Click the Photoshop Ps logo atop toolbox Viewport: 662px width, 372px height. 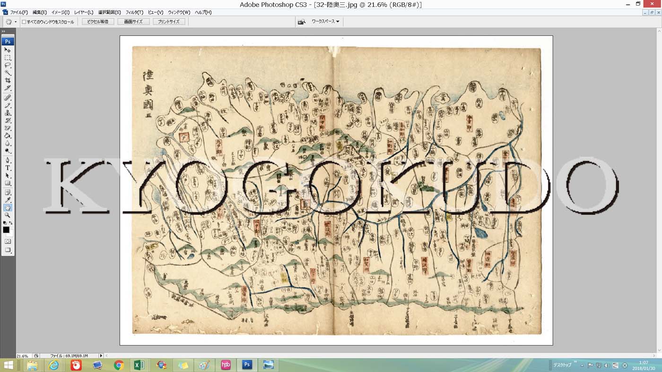pyautogui.click(x=8, y=41)
